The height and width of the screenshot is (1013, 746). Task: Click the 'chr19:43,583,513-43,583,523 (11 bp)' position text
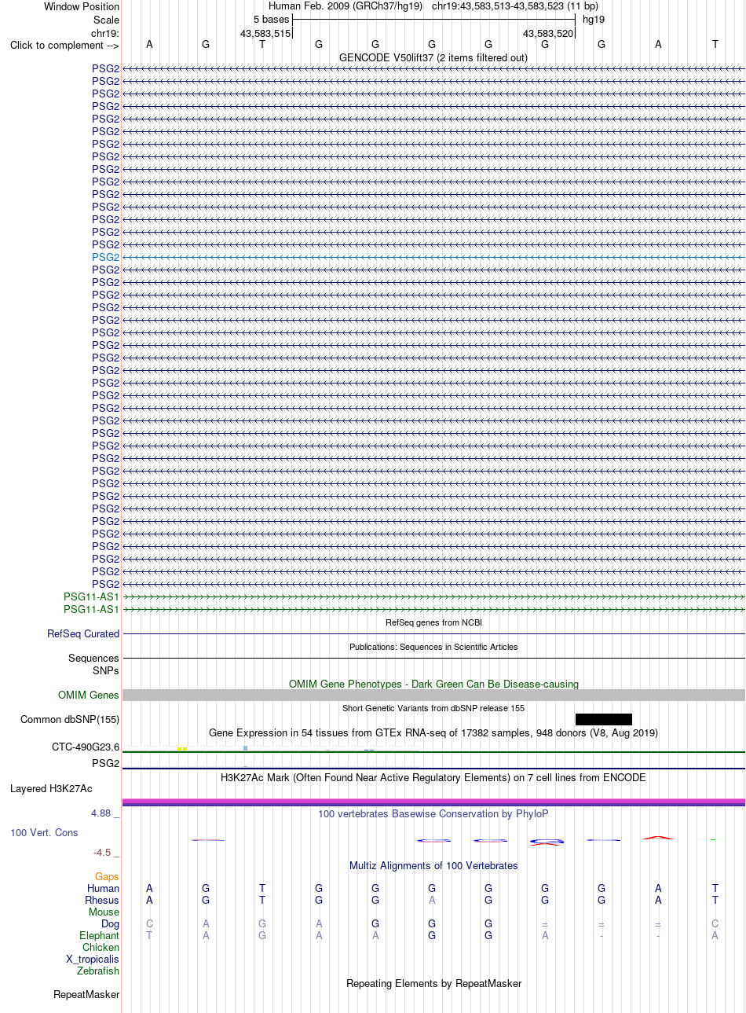point(515,6)
